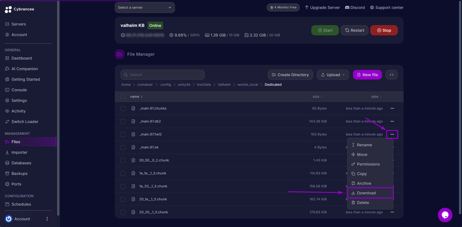Go to the Dashboard
The width and height of the screenshot is (462, 227).
[18, 58]
